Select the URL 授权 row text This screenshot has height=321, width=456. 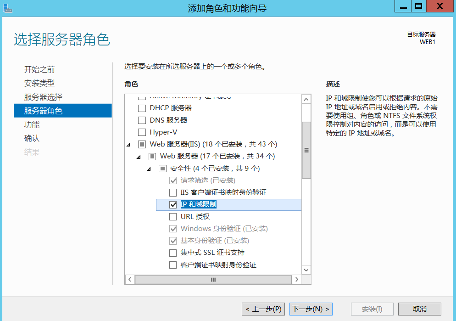click(x=195, y=216)
